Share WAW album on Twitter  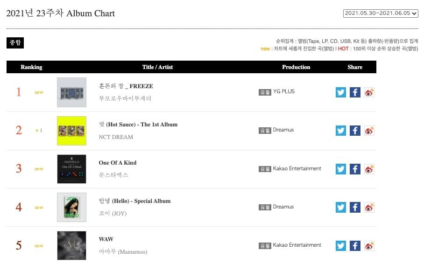click(x=341, y=245)
